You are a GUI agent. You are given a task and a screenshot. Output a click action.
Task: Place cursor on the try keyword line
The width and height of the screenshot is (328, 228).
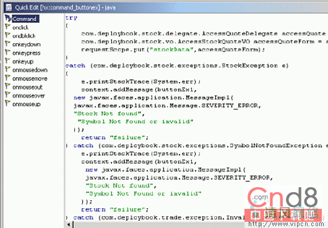[71, 18]
